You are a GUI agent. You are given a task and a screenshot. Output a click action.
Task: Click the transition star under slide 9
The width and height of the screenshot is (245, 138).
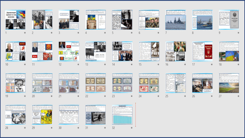(x=238, y=33)
